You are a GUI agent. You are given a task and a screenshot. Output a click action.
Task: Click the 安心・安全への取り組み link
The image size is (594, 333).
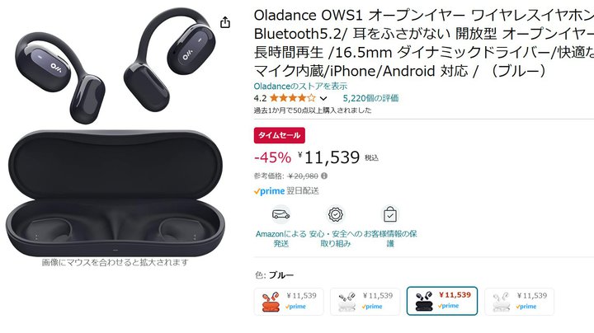[x=335, y=238]
